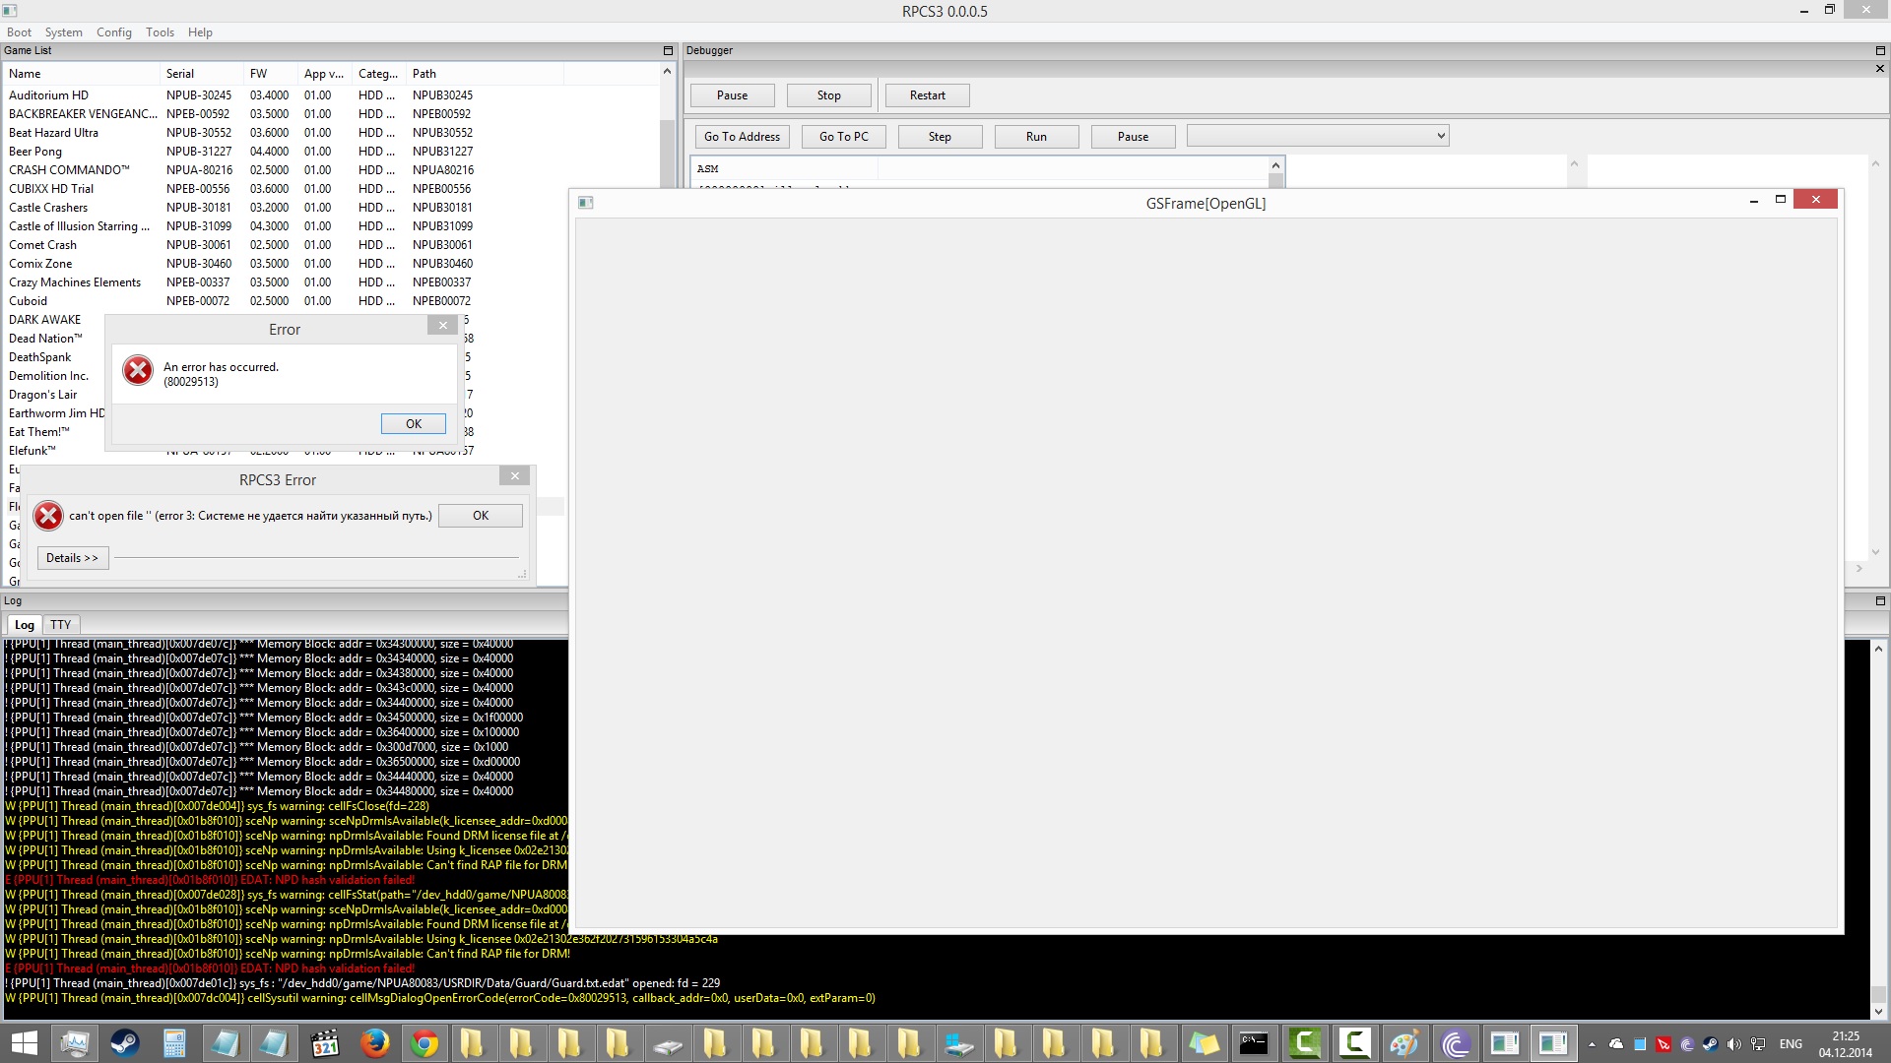The width and height of the screenshot is (1891, 1063).
Task: Open the Config menu
Action: [113, 31]
